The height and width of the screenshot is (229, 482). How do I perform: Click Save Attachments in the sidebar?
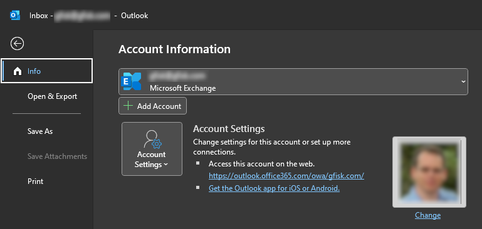pyautogui.click(x=57, y=156)
